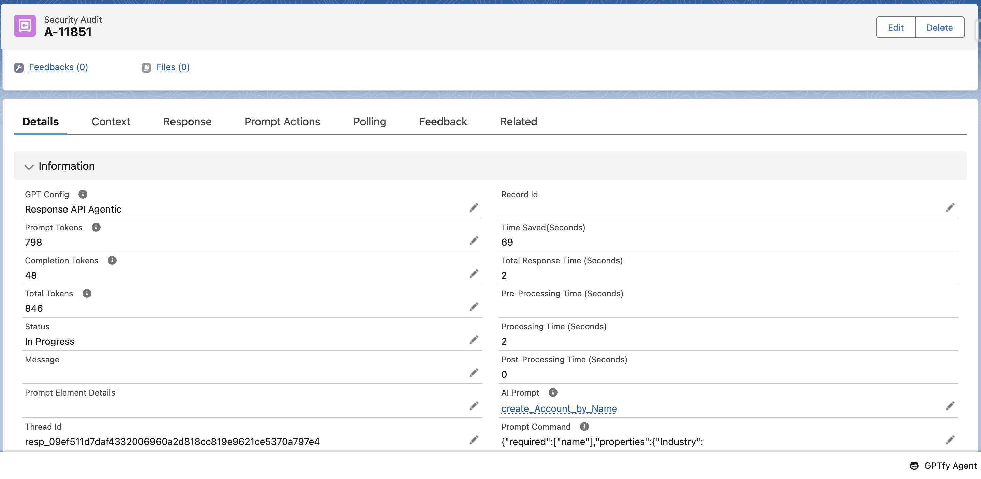The image size is (981, 479).
Task: Click the info icon next to GPT Config
Action: [x=83, y=194]
